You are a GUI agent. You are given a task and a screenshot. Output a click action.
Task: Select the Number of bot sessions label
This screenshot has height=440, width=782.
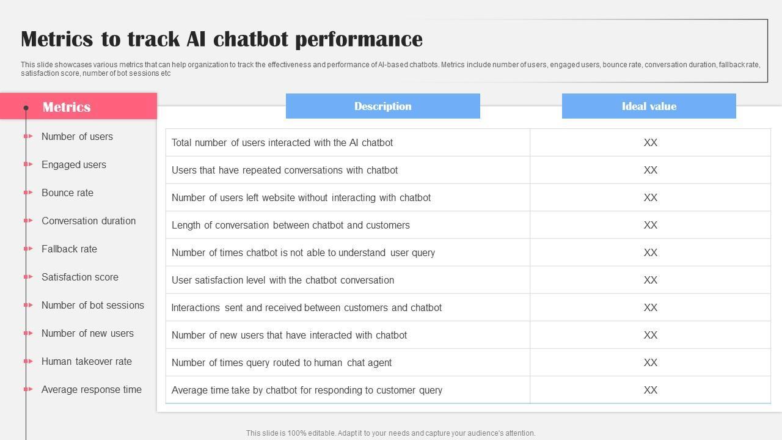(x=93, y=305)
